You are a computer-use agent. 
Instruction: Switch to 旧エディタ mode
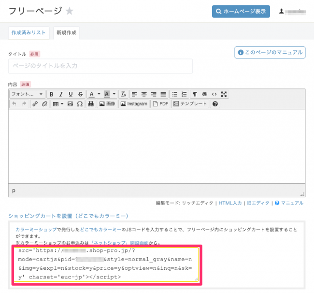[258, 203]
